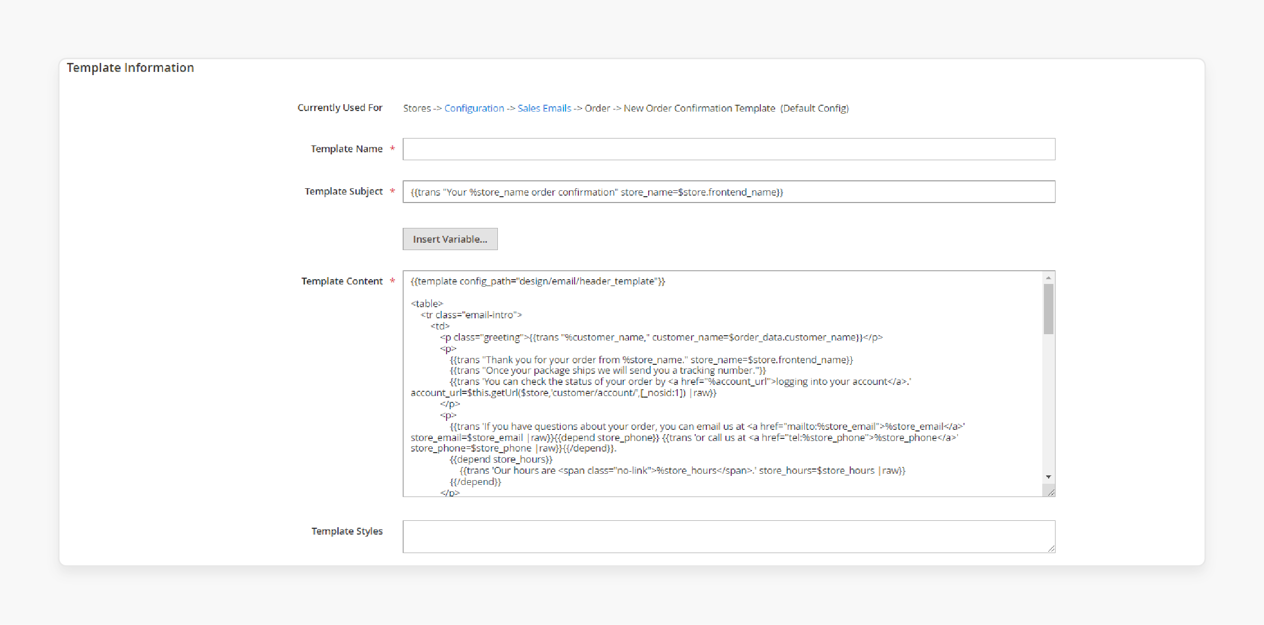Click into the Template Subject field
1264x625 pixels.
[729, 192]
